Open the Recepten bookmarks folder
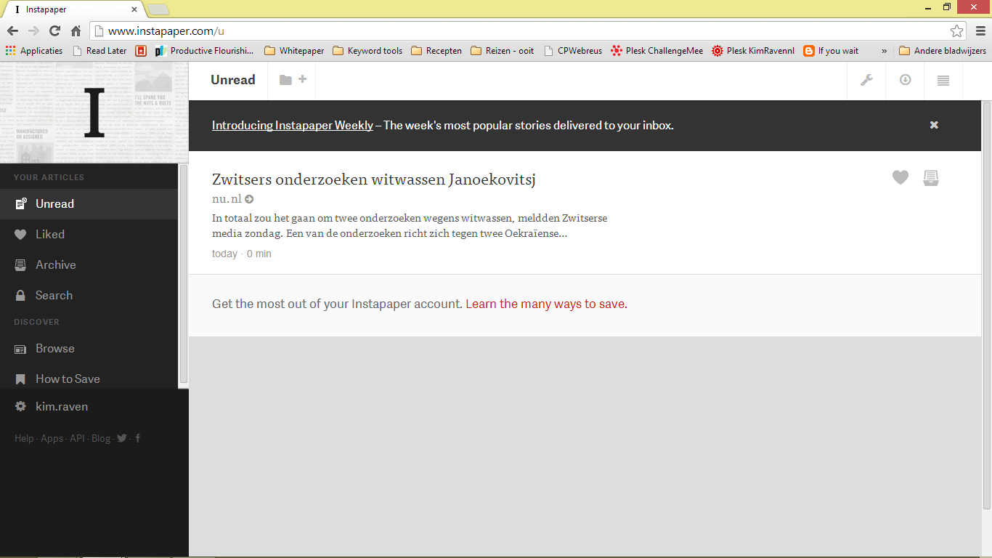Screen dimensions: 992x558 [436, 51]
